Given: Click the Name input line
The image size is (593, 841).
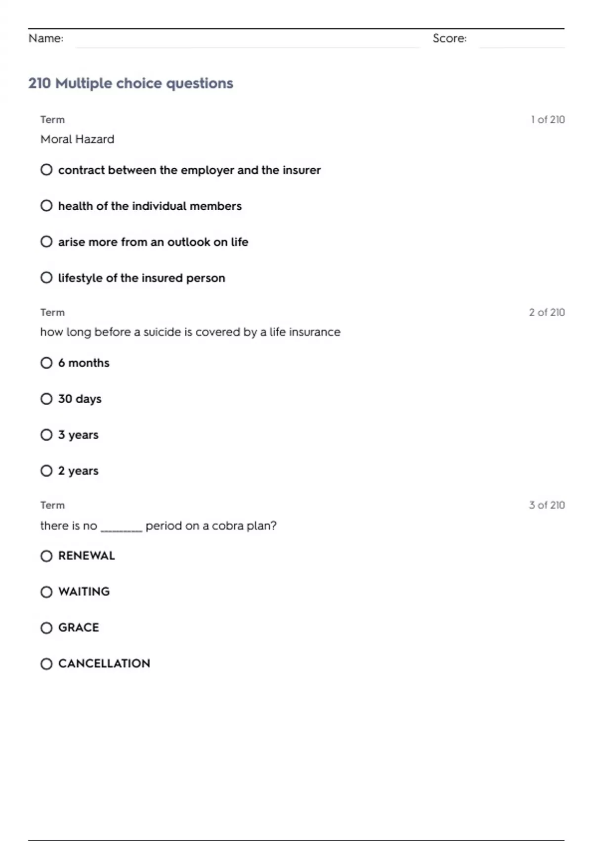Looking at the screenshot, I should coord(247,40).
